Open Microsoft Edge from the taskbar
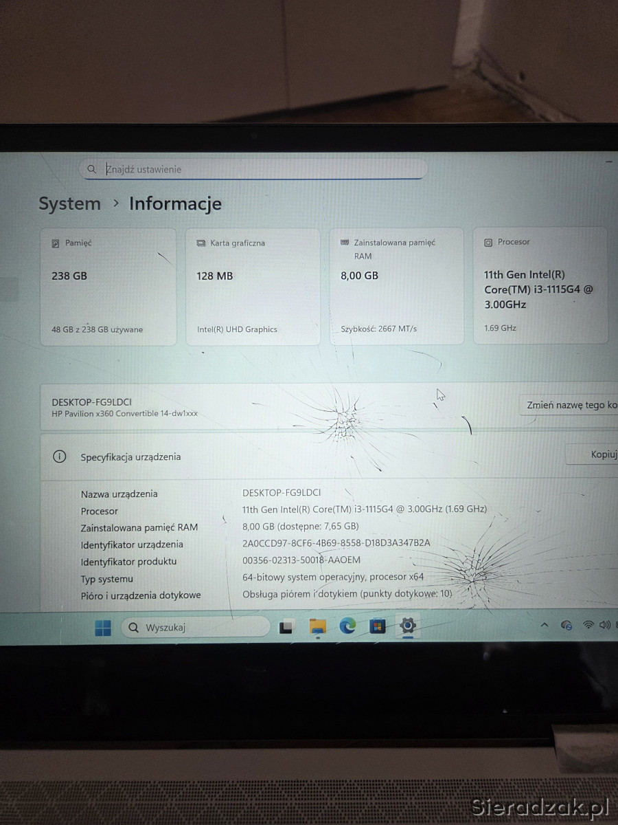Viewport: 618px width, 825px height. 347,626
